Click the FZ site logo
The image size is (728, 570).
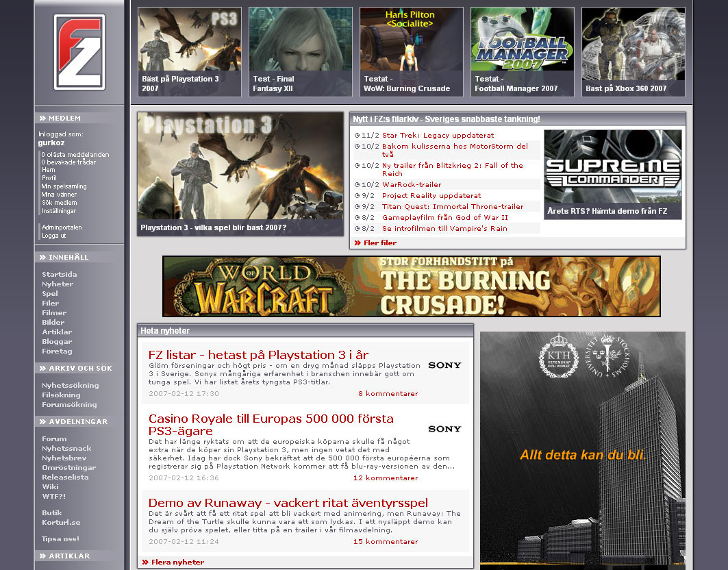point(79,52)
